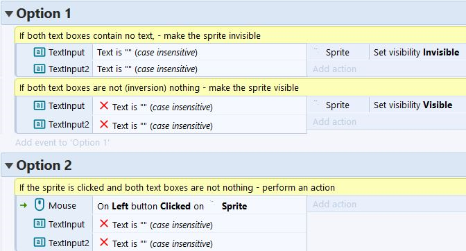Click Add event to 'Option 1'
The width and height of the screenshot is (466, 251).
(62, 143)
